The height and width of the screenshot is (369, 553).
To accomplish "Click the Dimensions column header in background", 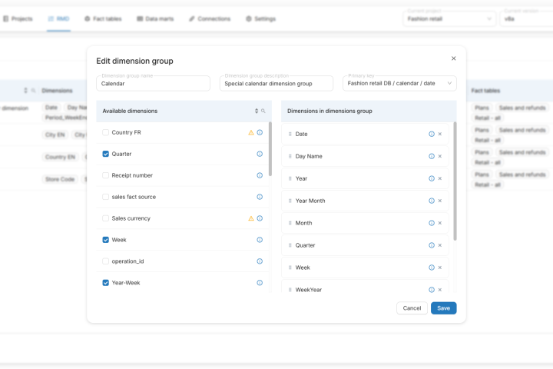I will [x=57, y=91].
